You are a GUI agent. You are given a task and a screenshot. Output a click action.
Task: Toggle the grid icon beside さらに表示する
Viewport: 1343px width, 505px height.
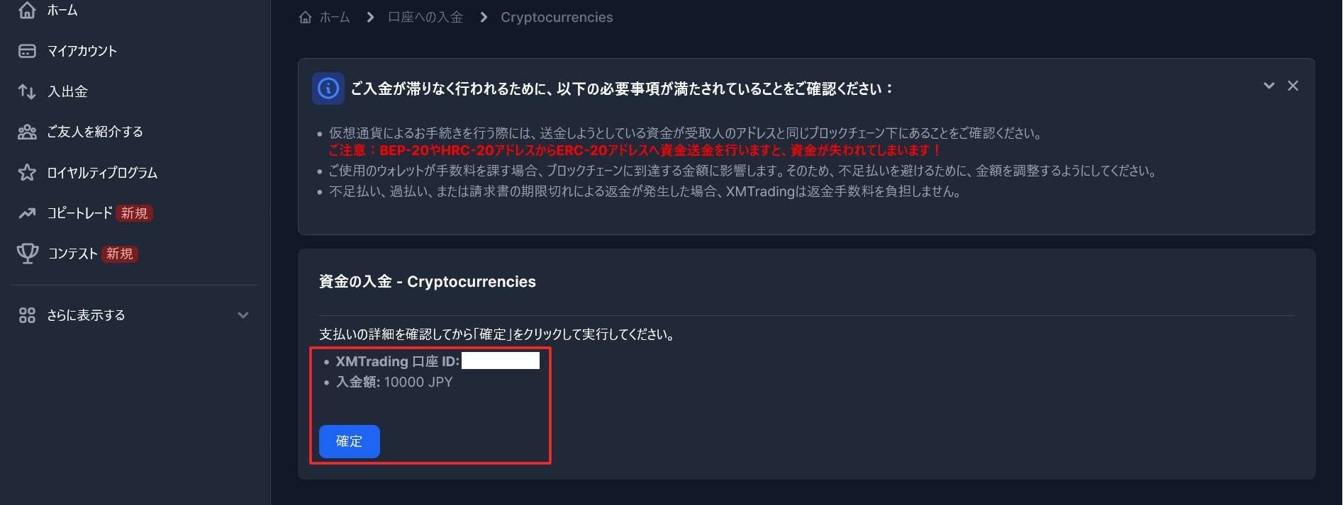[x=27, y=314]
